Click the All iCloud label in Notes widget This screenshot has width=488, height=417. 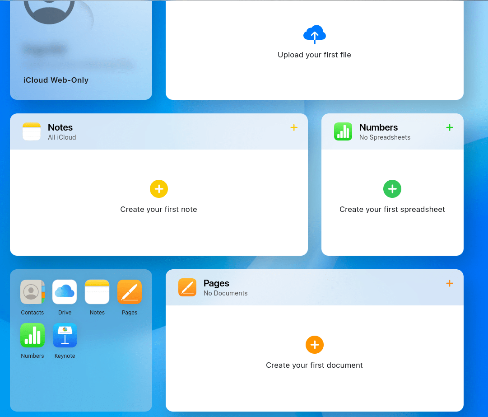62,137
